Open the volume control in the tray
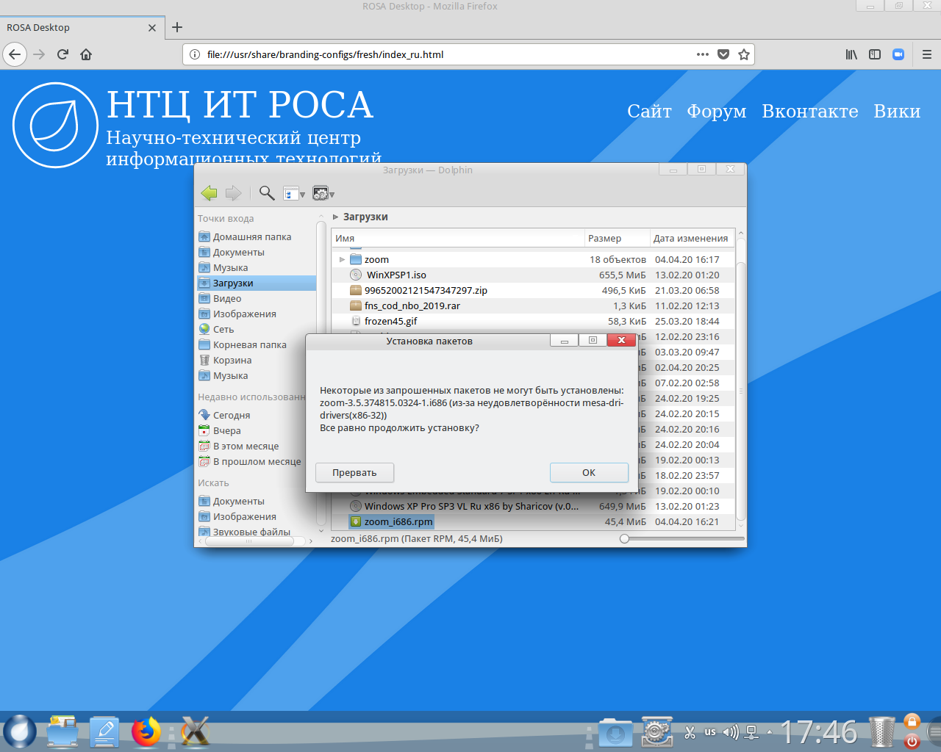The width and height of the screenshot is (941, 752). [731, 732]
